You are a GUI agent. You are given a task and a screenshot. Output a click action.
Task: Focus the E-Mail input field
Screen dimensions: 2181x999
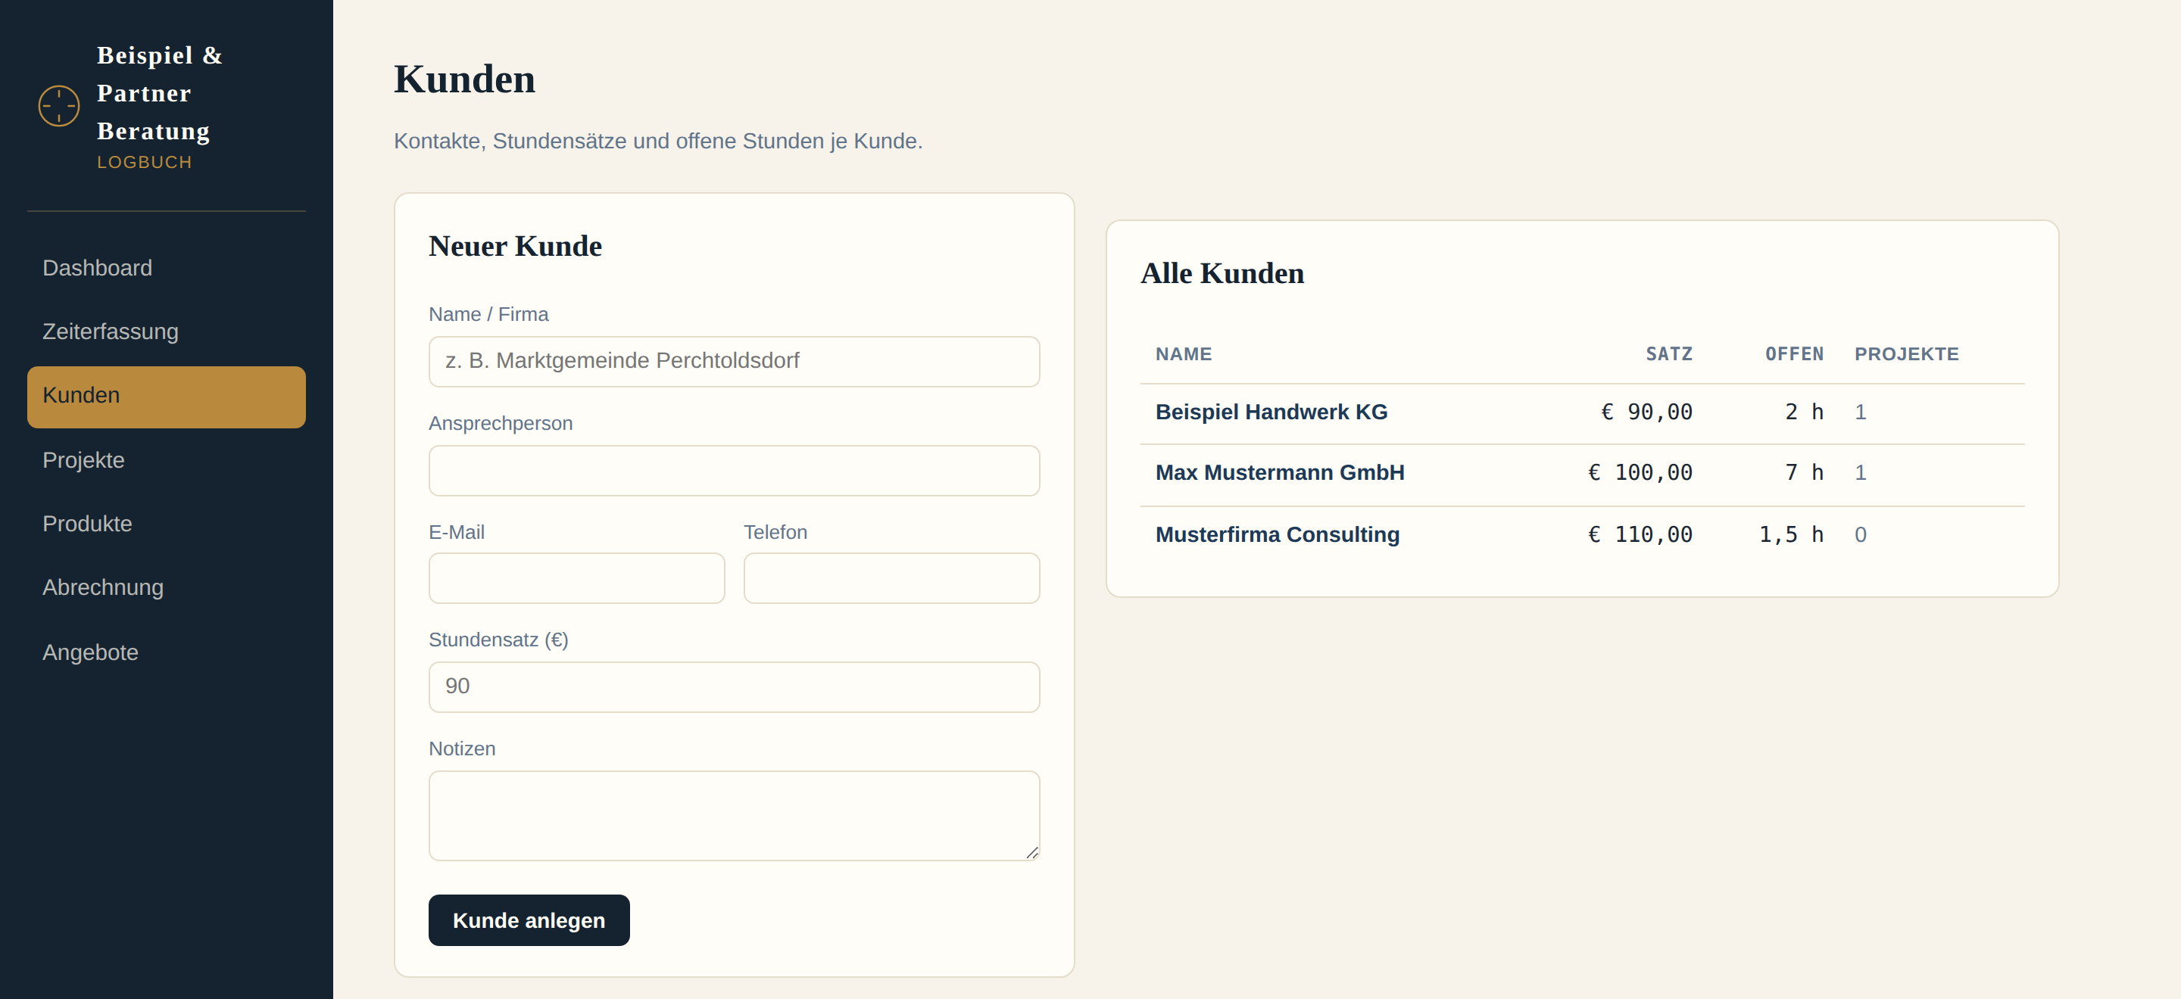click(x=576, y=577)
